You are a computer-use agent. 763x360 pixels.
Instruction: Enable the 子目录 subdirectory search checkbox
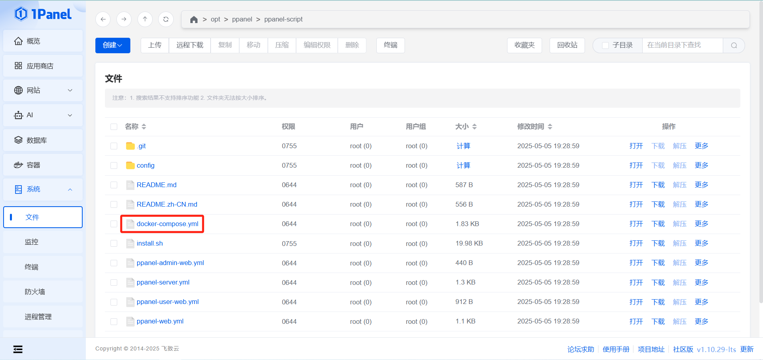click(606, 45)
